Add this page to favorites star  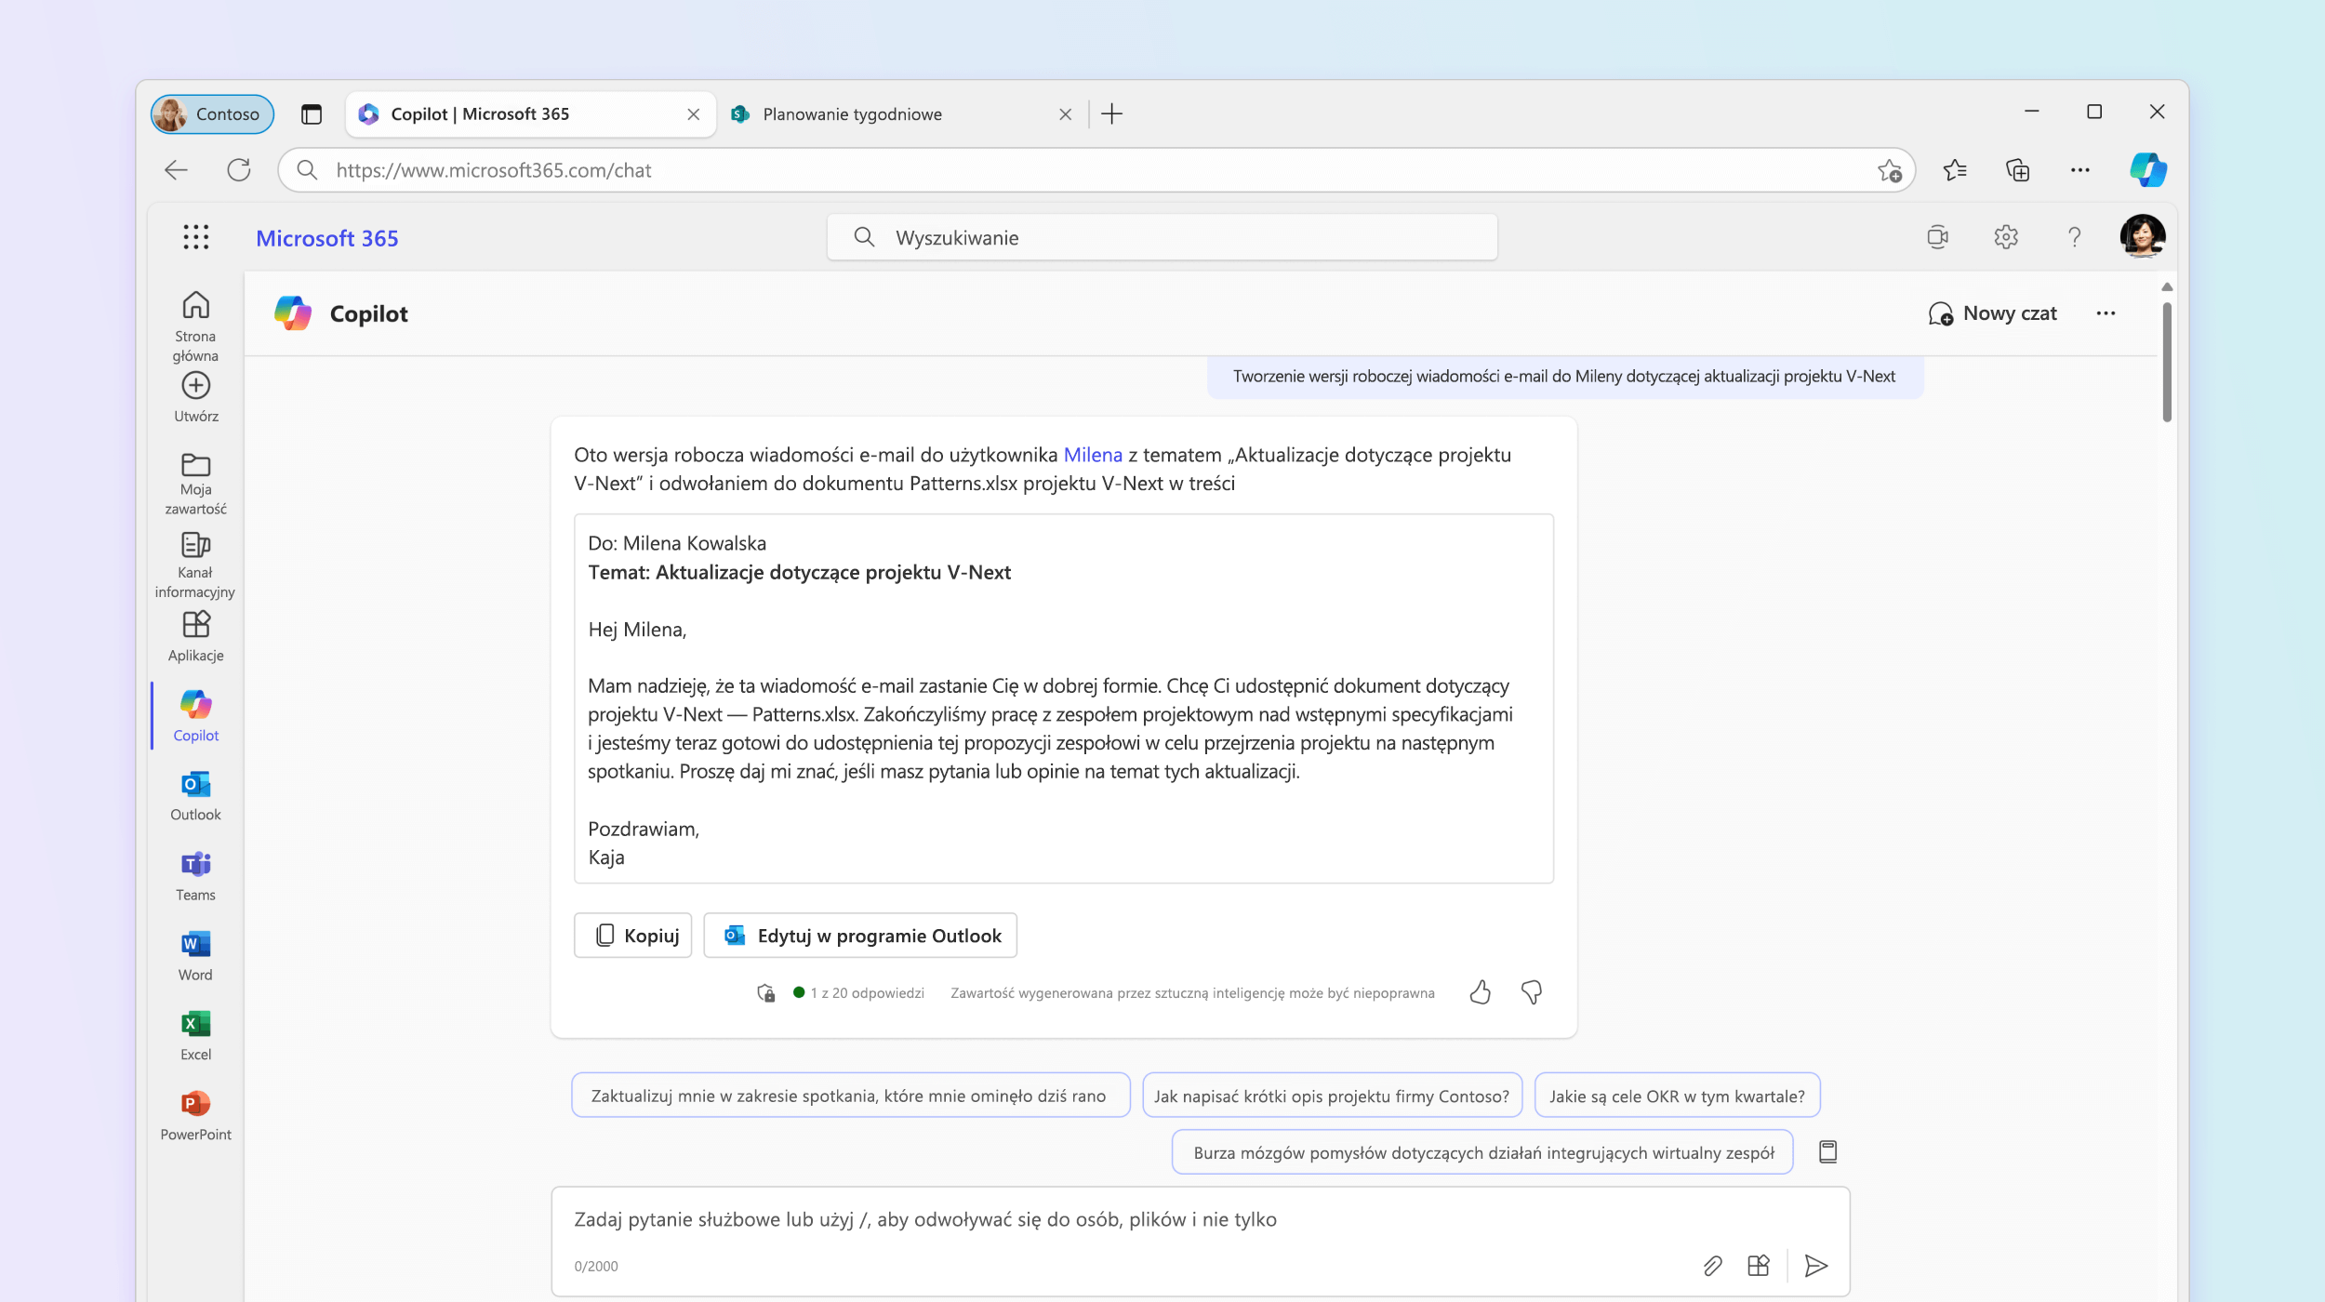(1890, 170)
